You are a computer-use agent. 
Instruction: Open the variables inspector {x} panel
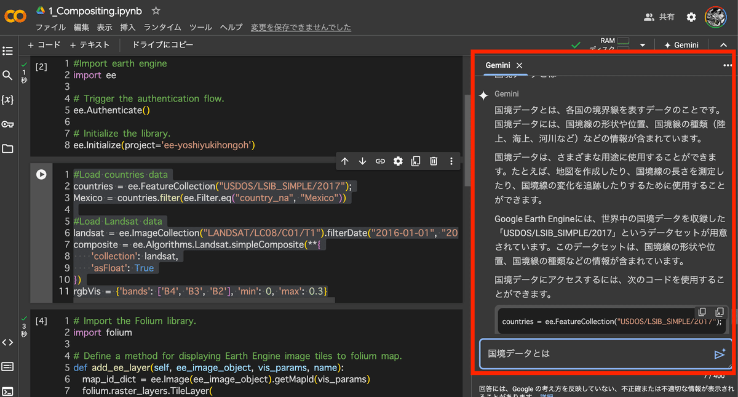(9, 99)
